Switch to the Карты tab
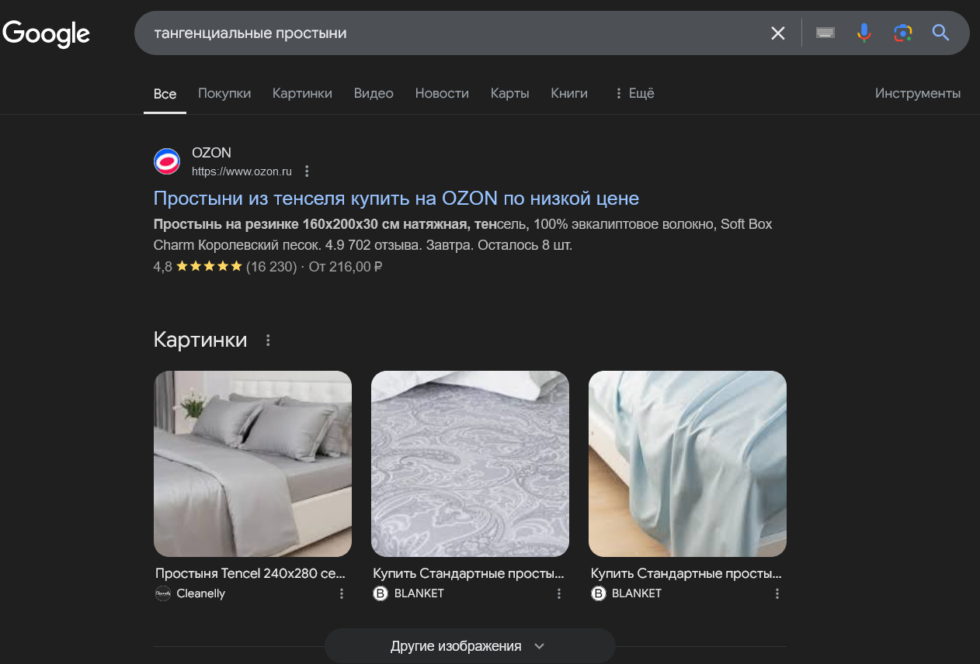This screenshot has width=980, height=664. 509,93
